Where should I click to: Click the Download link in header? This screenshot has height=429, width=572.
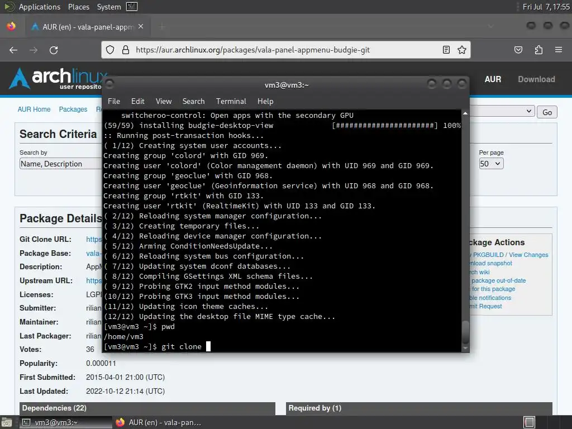[536, 79]
